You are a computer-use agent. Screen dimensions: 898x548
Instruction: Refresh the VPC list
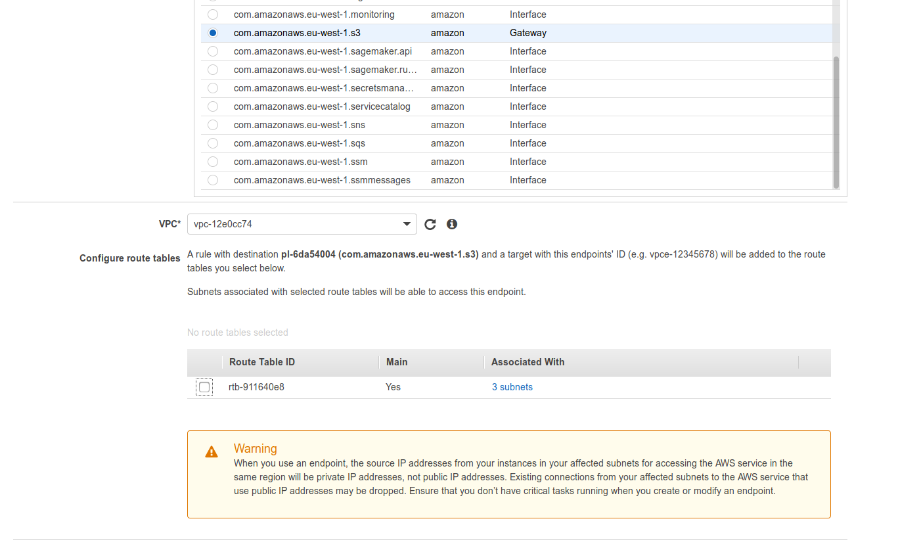tap(430, 224)
